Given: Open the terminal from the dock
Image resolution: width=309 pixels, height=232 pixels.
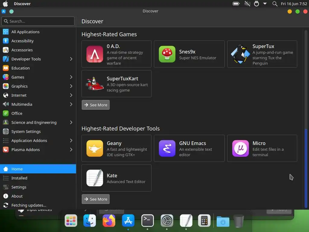Looking at the screenshot, I should [147, 221].
